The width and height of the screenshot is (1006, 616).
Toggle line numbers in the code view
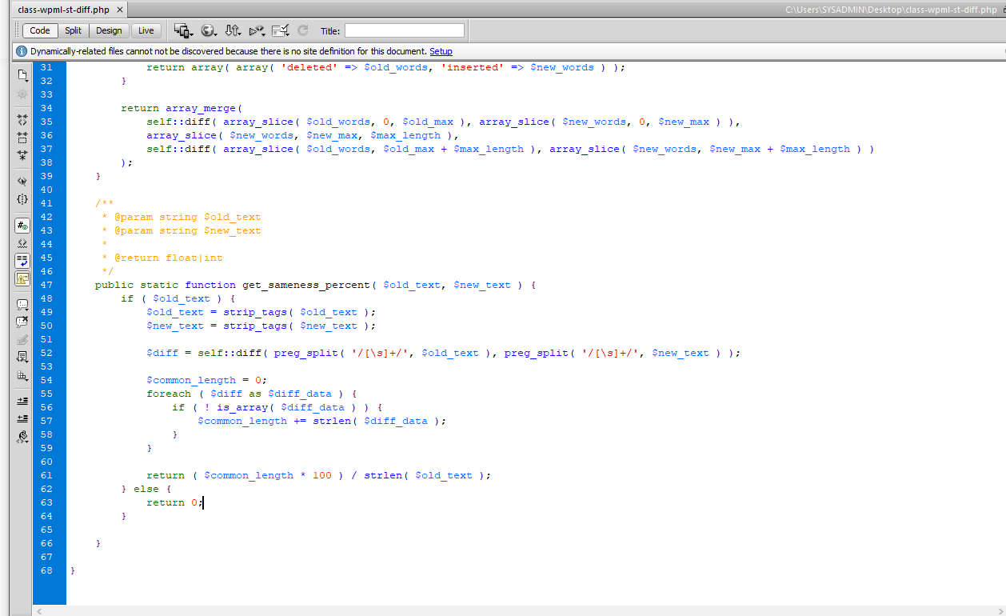(x=22, y=225)
